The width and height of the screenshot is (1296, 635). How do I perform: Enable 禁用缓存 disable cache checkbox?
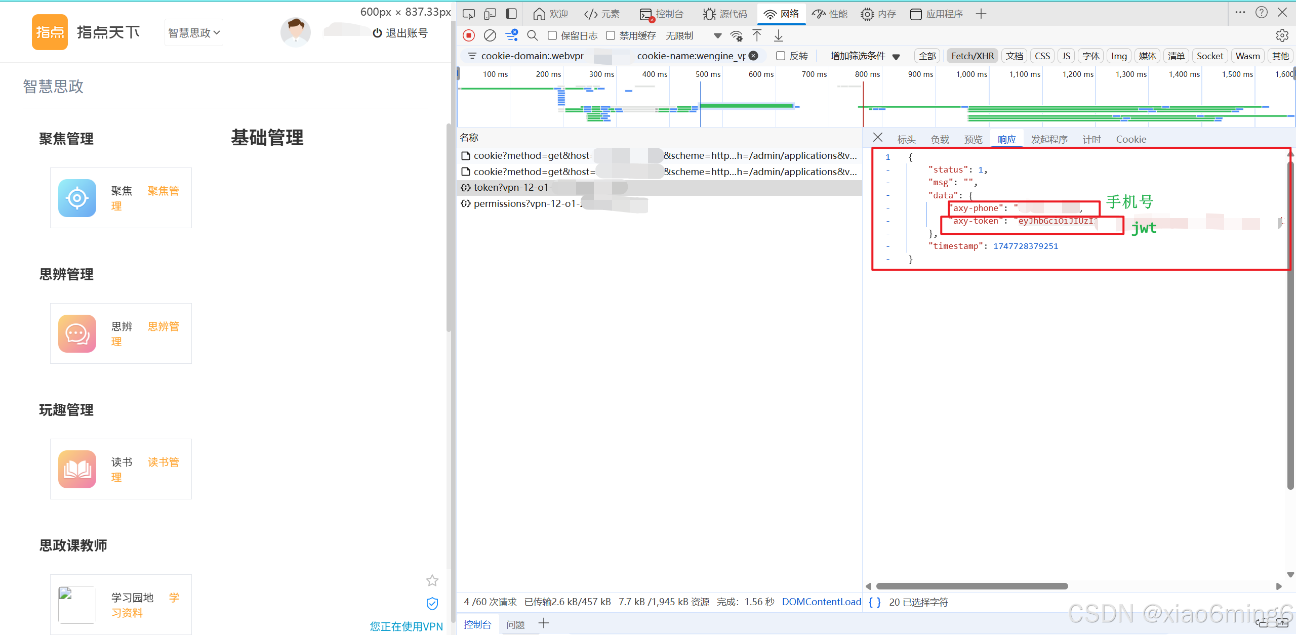click(x=611, y=35)
